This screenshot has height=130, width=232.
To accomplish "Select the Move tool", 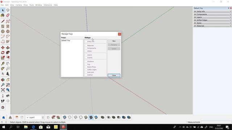I will pyautogui.click(x=3, y=48).
